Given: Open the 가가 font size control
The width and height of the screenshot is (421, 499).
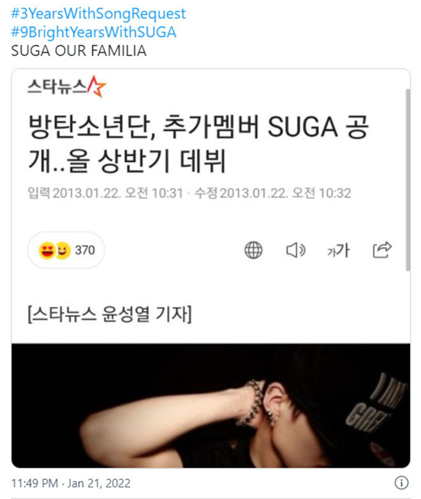Looking at the screenshot, I should [338, 250].
